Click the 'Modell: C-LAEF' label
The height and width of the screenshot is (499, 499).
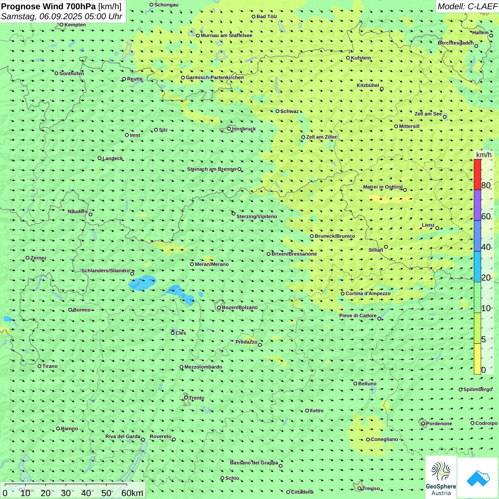[x=467, y=6]
